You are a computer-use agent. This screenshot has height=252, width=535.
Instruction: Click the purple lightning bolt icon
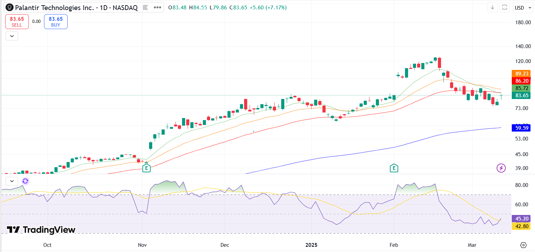(x=501, y=168)
